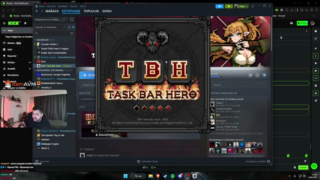Go to KÜTÜPHANE tab
320x180 pixels.
click(71, 11)
